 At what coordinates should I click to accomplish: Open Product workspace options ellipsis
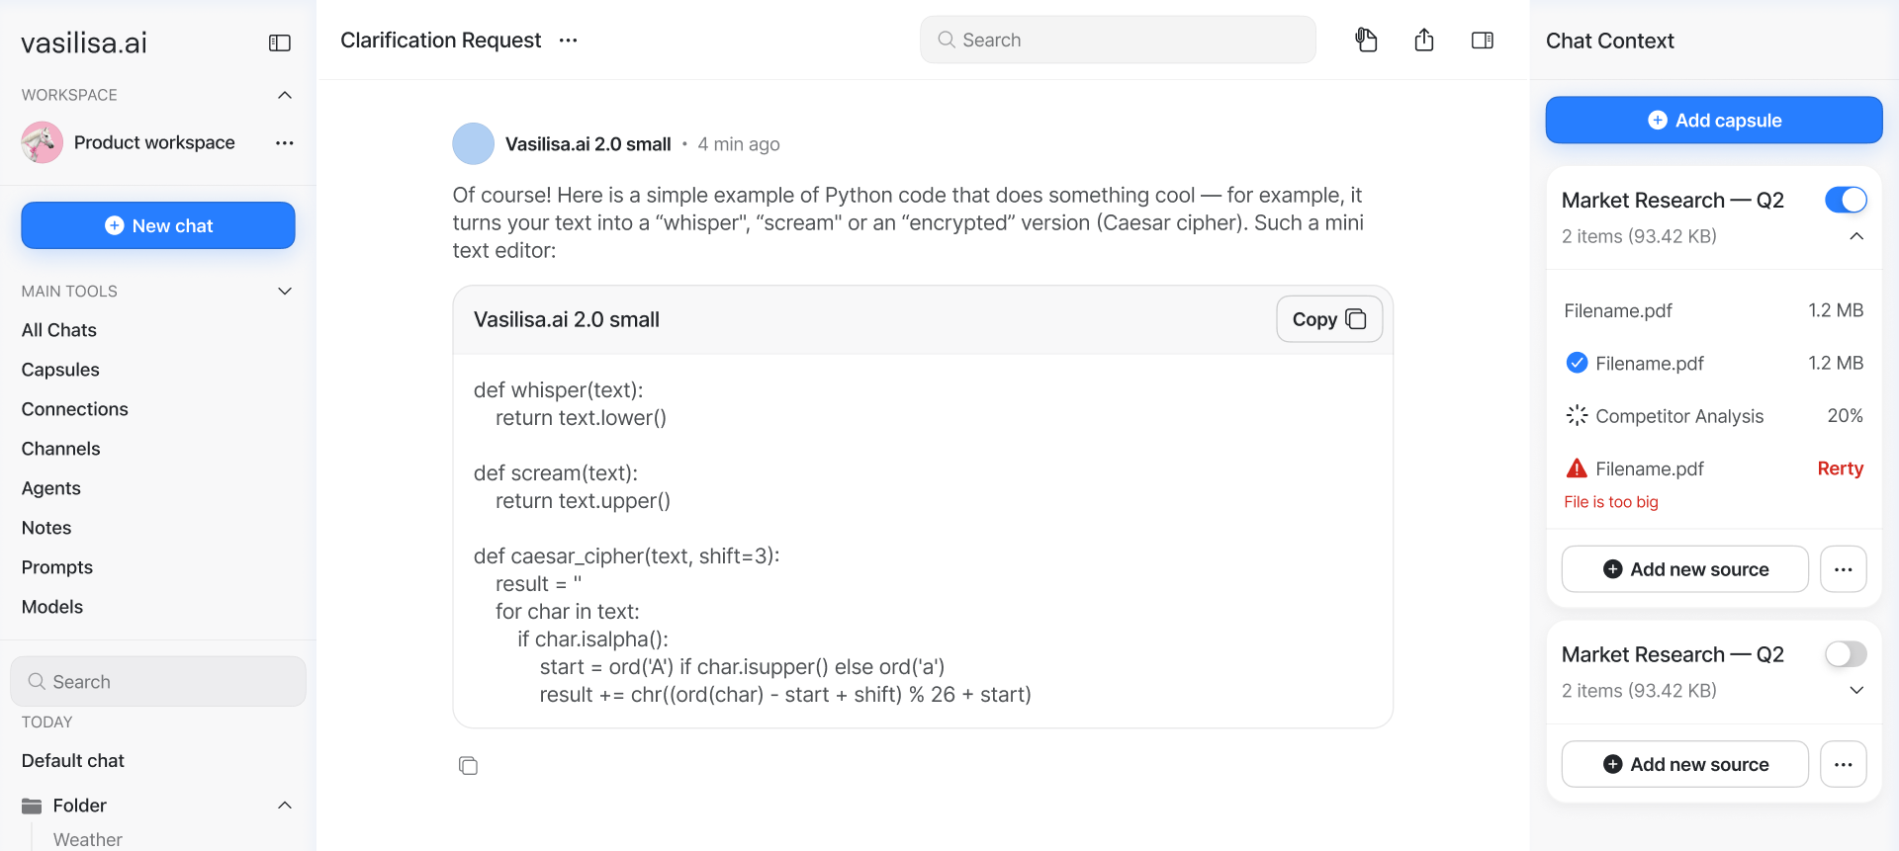coord(285,143)
